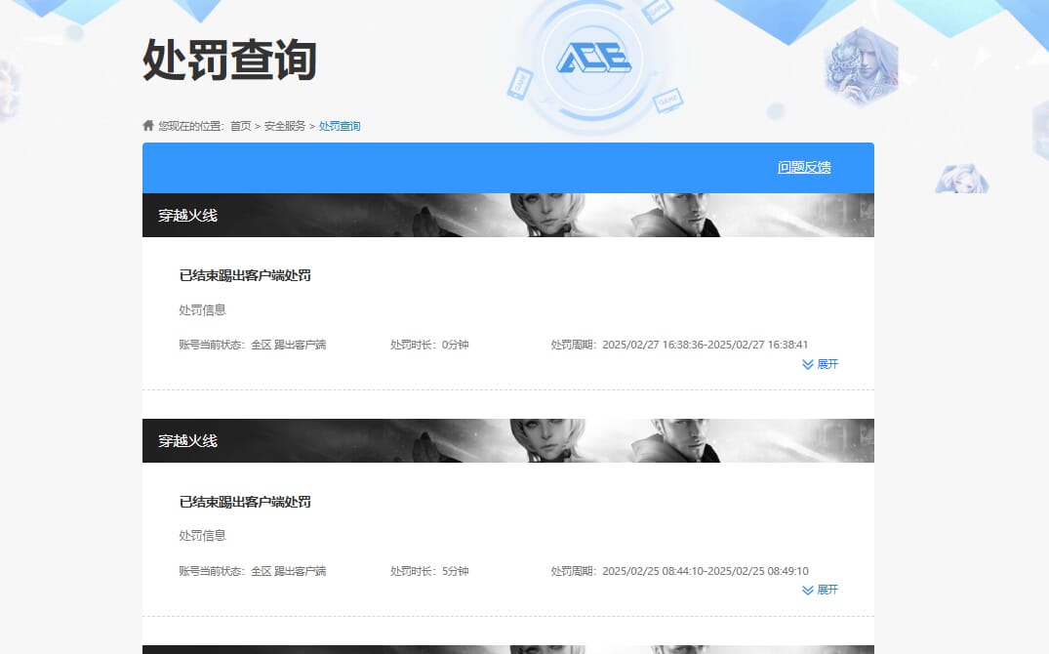1049x654 pixels.
Task: Click the ACE logo emblem
Action: click(593, 59)
